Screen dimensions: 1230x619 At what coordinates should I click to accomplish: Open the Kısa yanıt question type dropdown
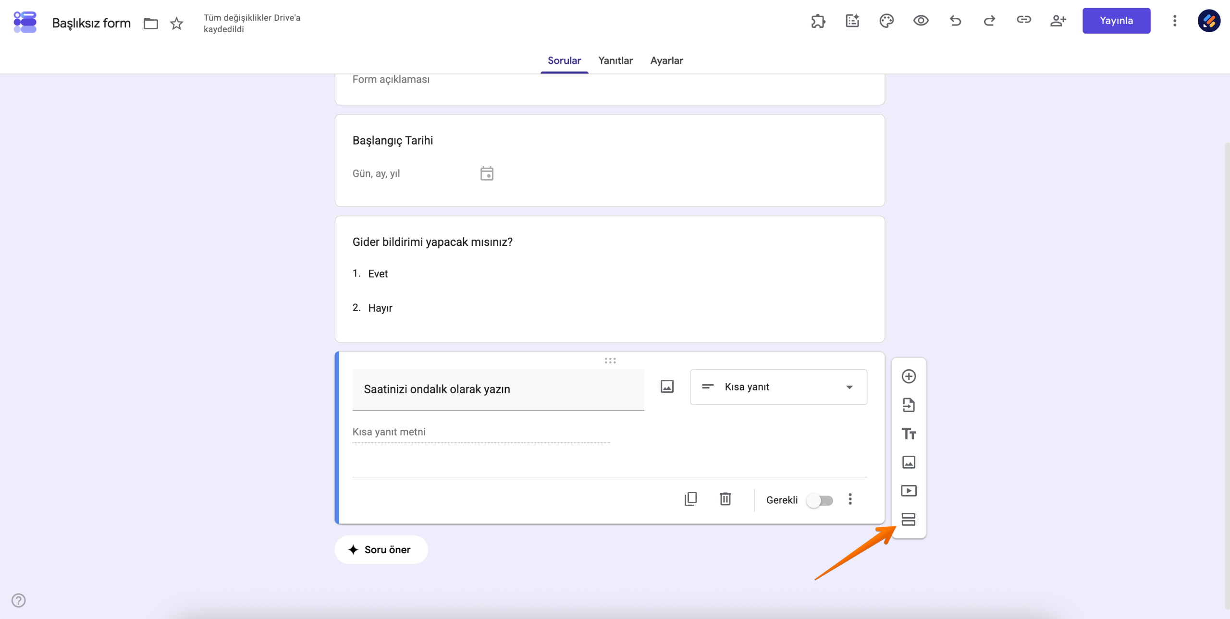tap(778, 387)
